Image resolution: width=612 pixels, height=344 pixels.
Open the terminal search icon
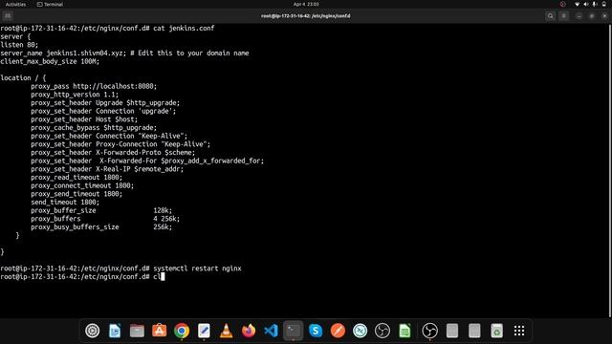551,16
